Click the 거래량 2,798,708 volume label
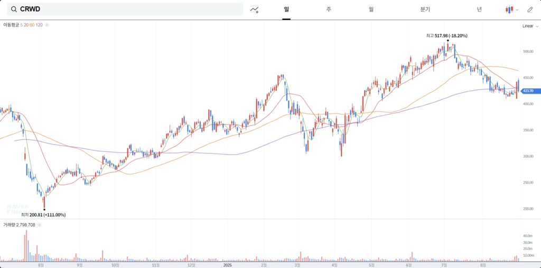The height and width of the screenshot is (268, 541). (19, 225)
